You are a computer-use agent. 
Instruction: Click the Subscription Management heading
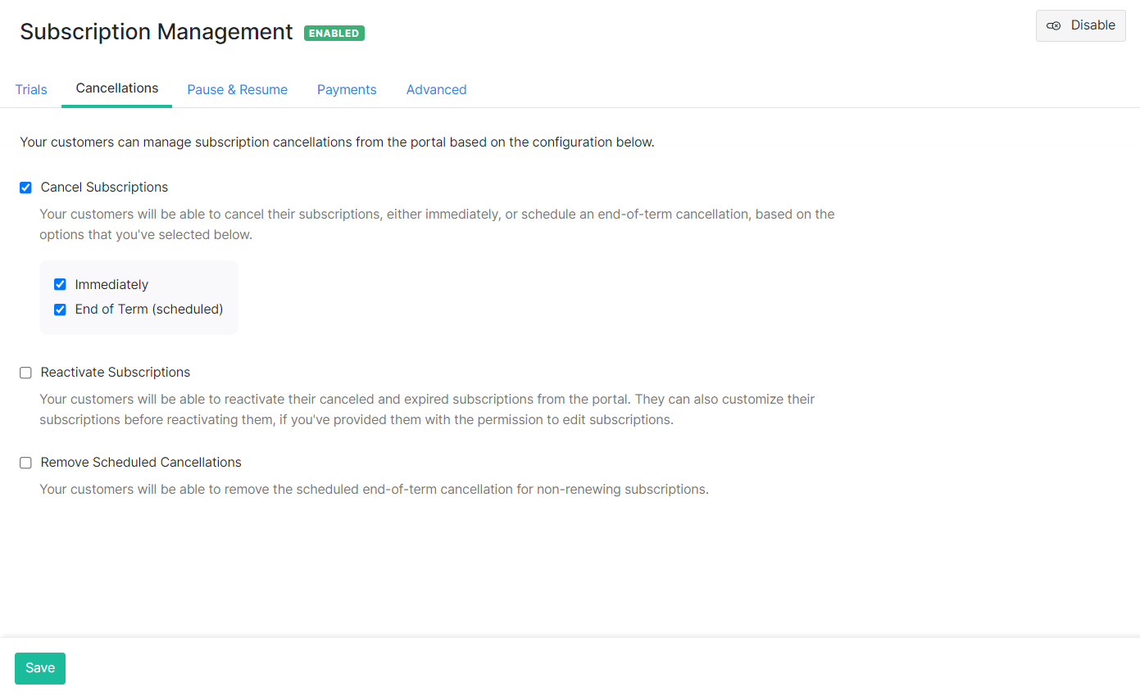(156, 31)
